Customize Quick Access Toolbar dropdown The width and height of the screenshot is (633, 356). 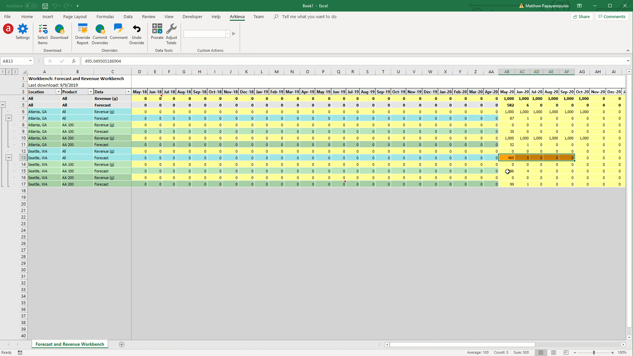coord(78,6)
